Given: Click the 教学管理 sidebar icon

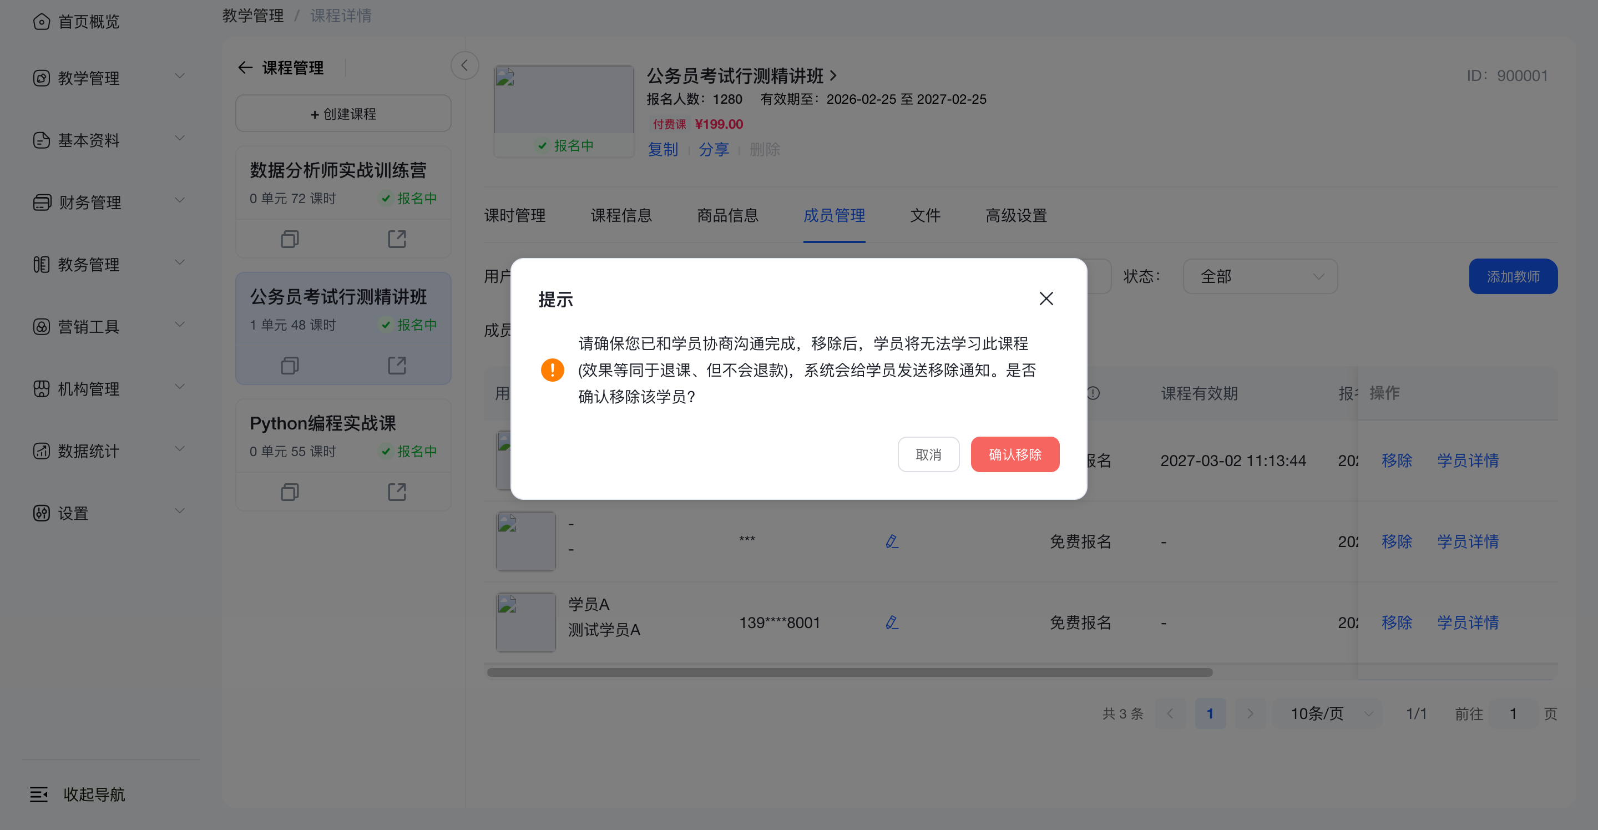Looking at the screenshot, I should click(41, 78).
